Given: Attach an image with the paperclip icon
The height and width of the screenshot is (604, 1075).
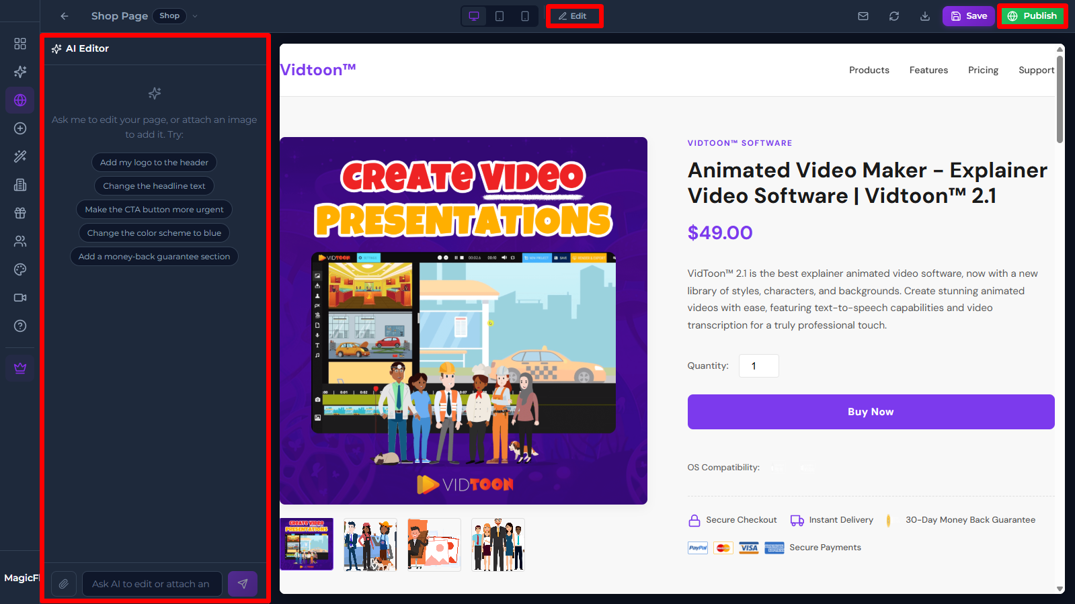Looking at the screenshot, I should point(64,584).
